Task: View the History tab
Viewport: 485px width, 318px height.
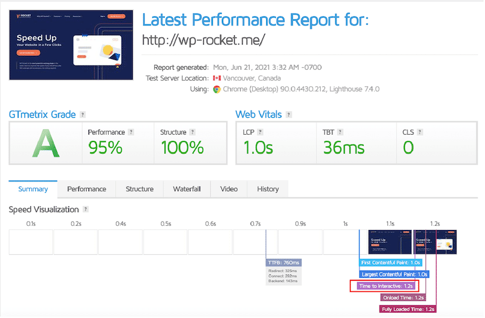Action: 267,189
